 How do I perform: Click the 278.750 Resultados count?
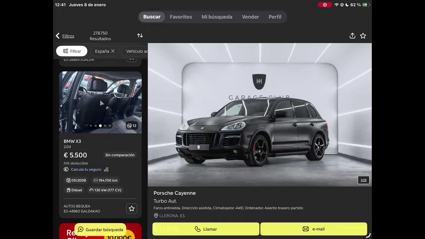click(x=100, y=36)
